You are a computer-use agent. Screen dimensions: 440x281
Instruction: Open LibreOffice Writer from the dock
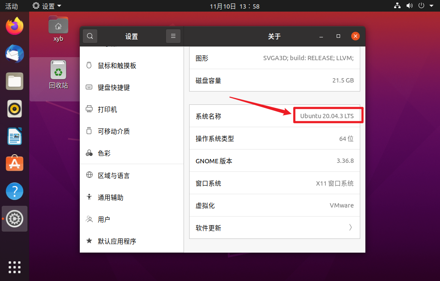point(15,137)
